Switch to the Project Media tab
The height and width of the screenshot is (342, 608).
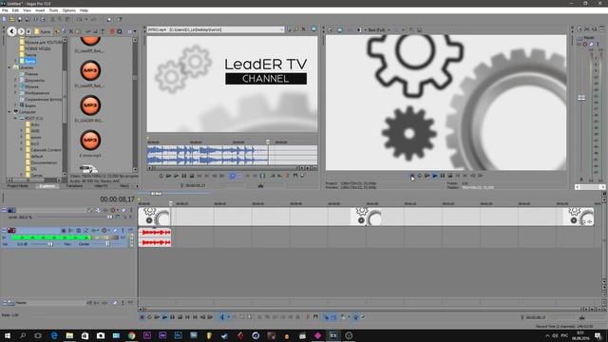pyautogui.click(x=17, y=186)
